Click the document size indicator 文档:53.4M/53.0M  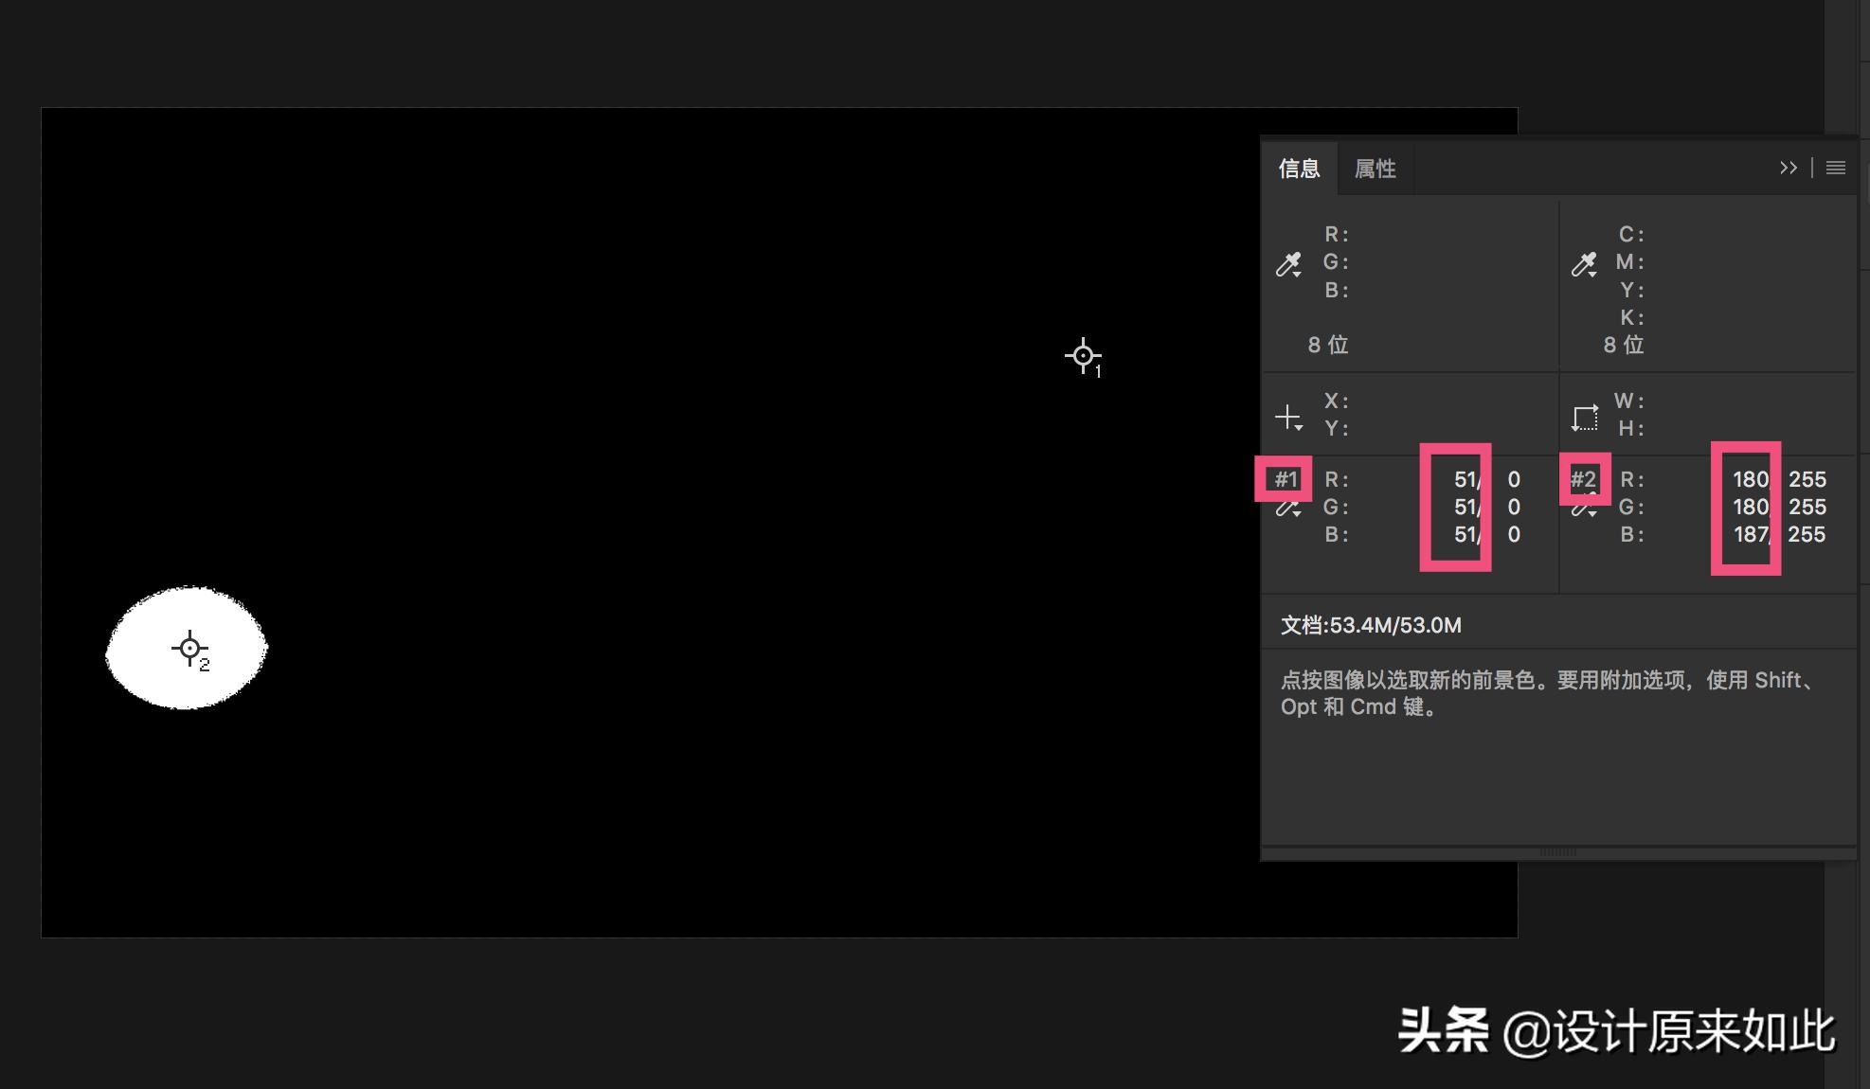tap(1371, 625)
